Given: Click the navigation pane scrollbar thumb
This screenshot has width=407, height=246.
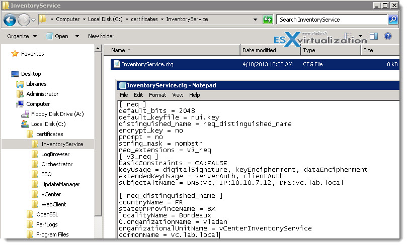Looking at the screenshot, I should coord(98,134).
